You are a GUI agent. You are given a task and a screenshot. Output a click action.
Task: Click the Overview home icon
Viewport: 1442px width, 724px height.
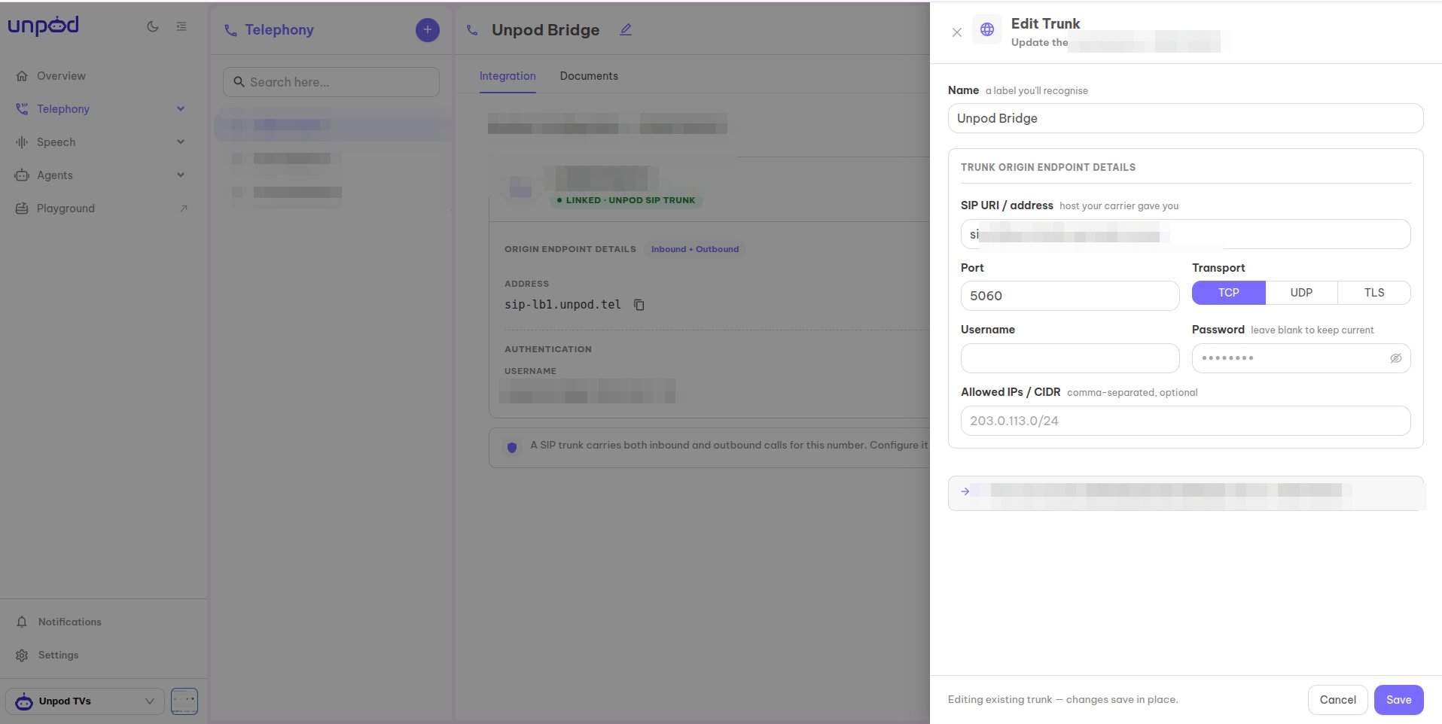(x=22, y=76)
